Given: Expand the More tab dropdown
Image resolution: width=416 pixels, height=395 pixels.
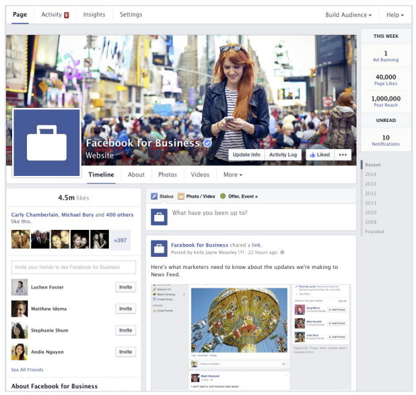Looking at the screenshot, I should pyautogui.click(x=233, y=175).
